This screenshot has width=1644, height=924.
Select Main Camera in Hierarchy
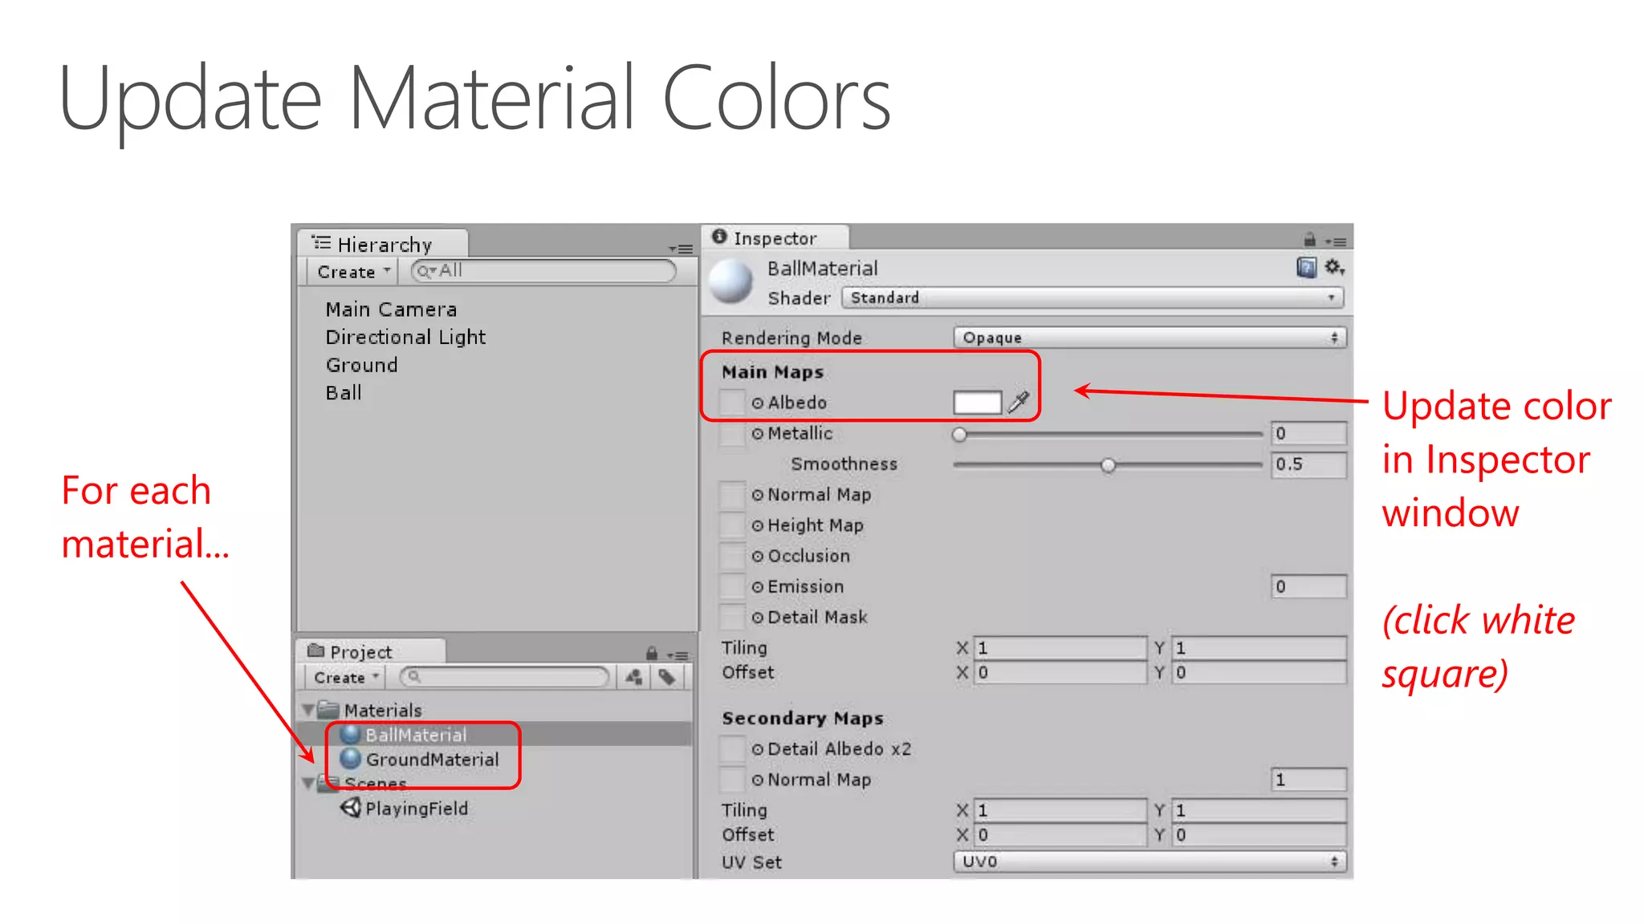pos(391,310)
